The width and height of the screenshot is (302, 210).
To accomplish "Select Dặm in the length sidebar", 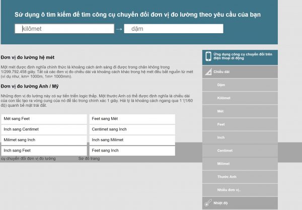I will 240,85.
